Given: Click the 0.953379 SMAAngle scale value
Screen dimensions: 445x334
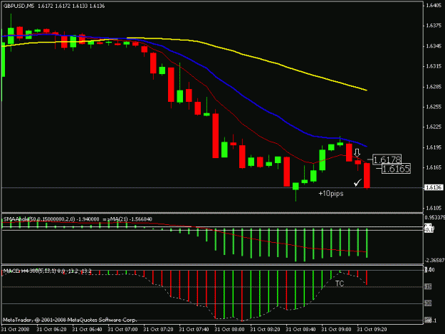Looking at the screenshot, I should click(x=434, y=218).
